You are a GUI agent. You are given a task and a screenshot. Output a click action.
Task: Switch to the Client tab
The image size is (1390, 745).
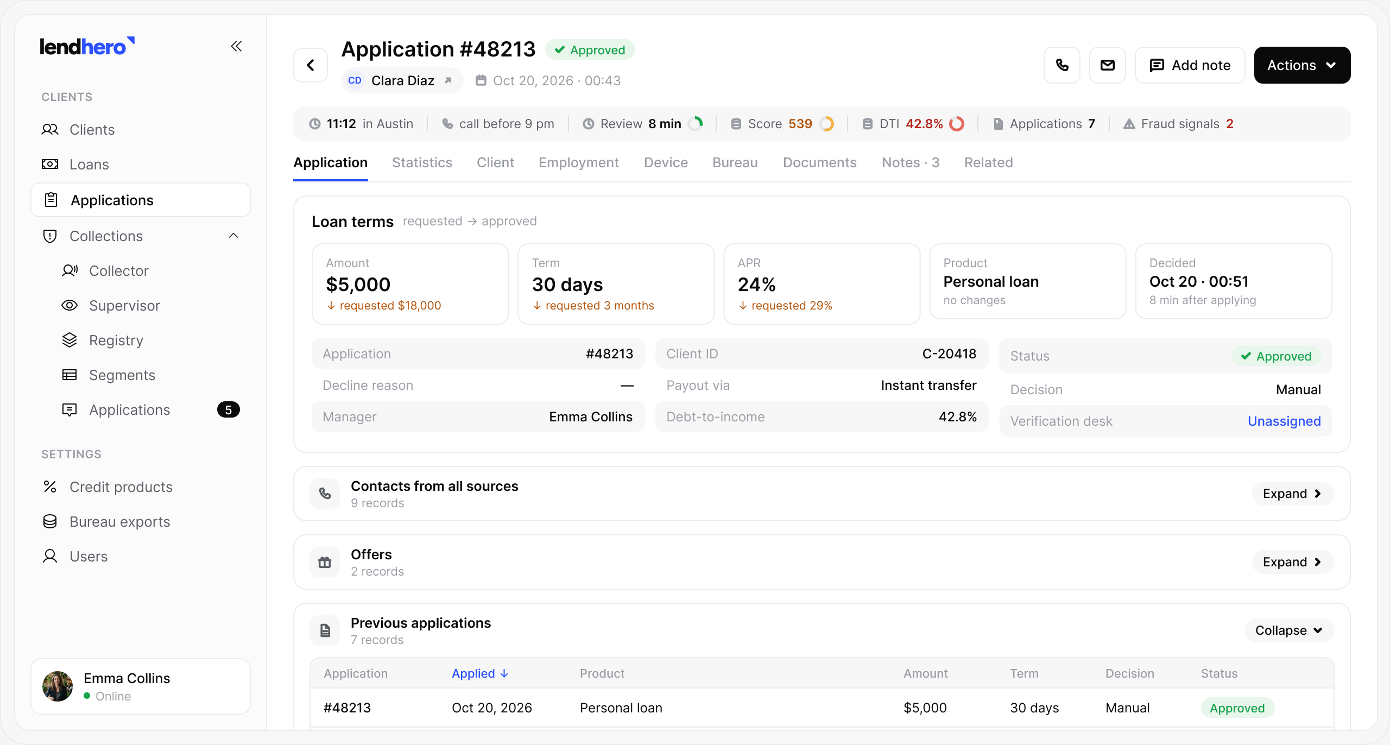pyautogui.click(x=495, y=162)
